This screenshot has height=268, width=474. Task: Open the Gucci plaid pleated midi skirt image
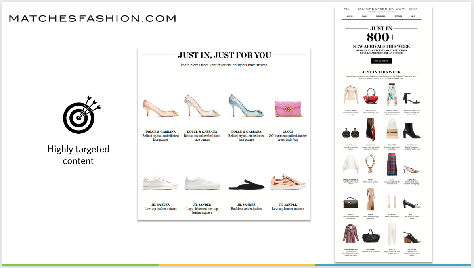pos(392,164)
